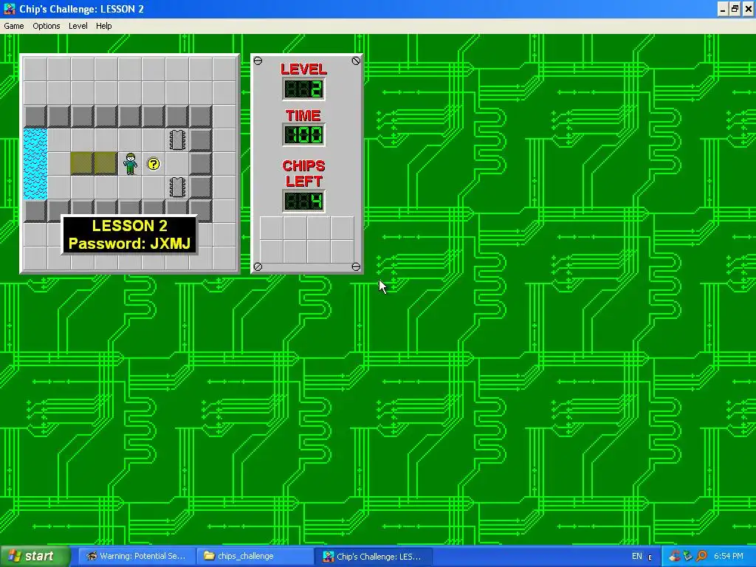The image size is (756, 567).
Task: Open chips_challenge folder from taskbar
Action: (254, 557)
